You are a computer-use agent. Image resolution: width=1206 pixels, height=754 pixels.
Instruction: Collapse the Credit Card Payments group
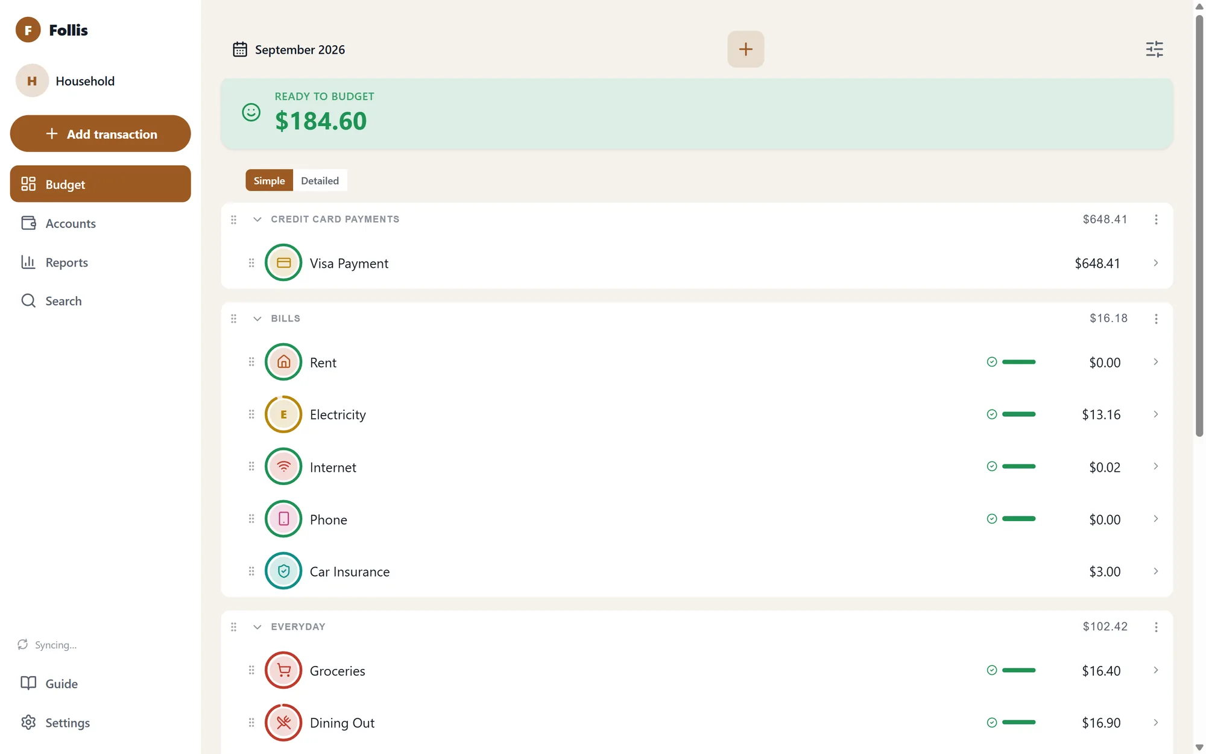pos(257,220)
